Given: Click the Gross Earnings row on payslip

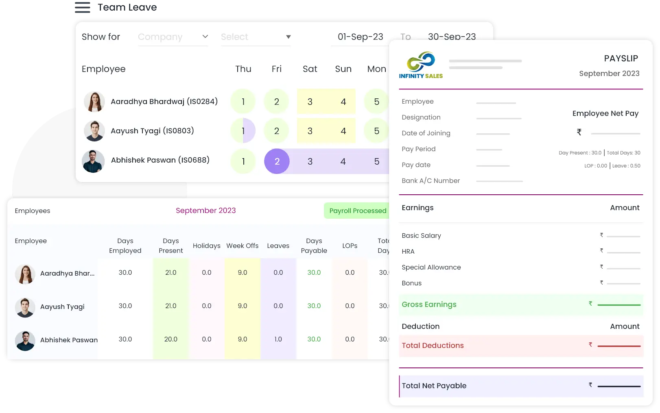Looking at the screenshot, I should tap(521, 304).
